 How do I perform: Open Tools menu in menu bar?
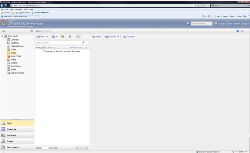pyautogui.click(x=26, y=9)
